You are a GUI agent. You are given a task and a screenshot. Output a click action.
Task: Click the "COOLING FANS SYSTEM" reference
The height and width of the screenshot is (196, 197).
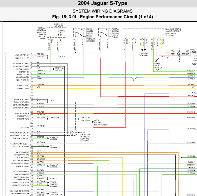[55, 194]
